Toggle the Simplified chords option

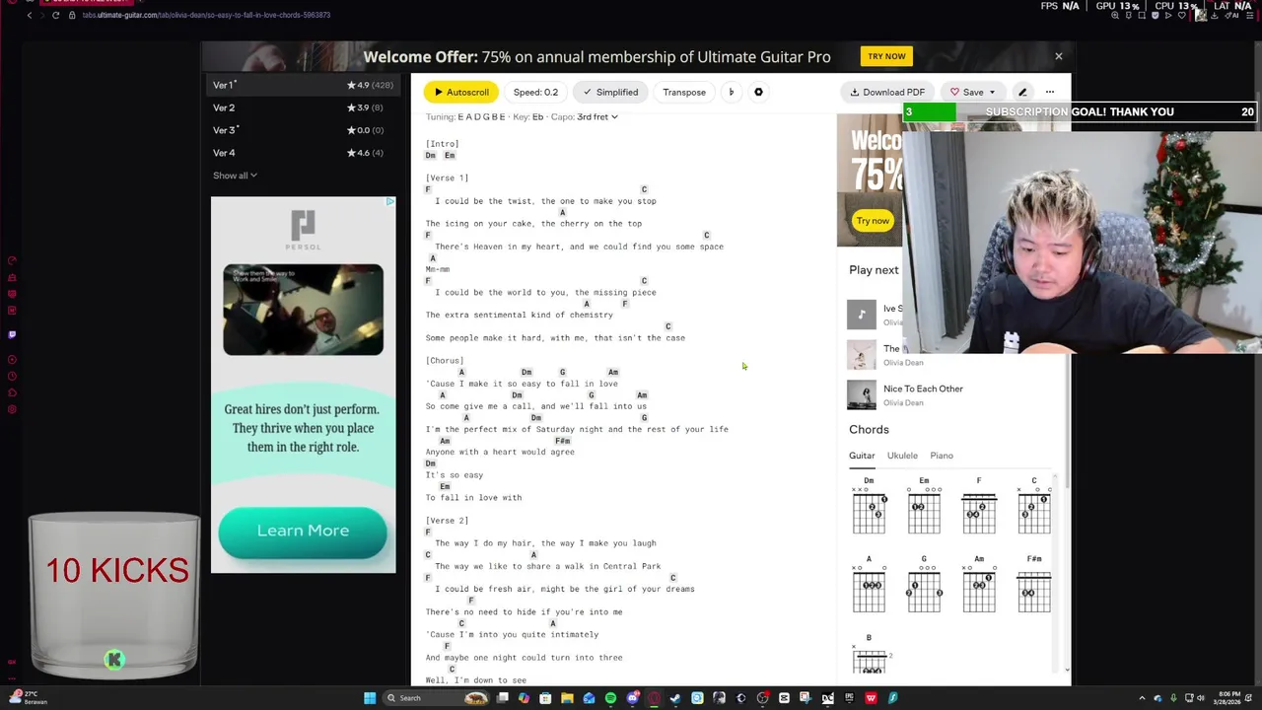(610, 92)
